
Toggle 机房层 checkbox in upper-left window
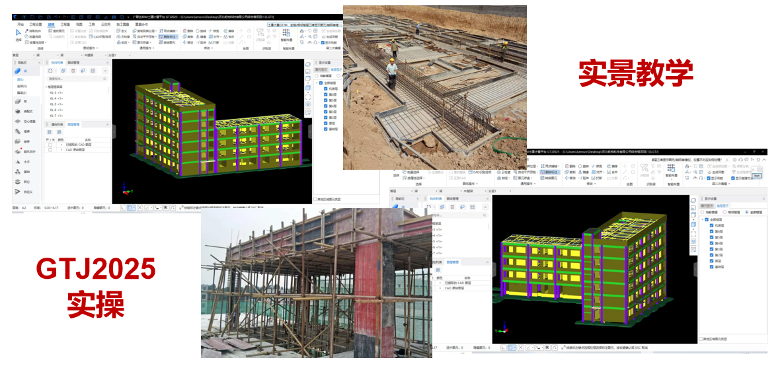(x=325, y=89)
